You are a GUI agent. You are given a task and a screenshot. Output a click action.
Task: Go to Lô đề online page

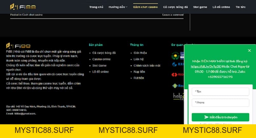[221, 7]
